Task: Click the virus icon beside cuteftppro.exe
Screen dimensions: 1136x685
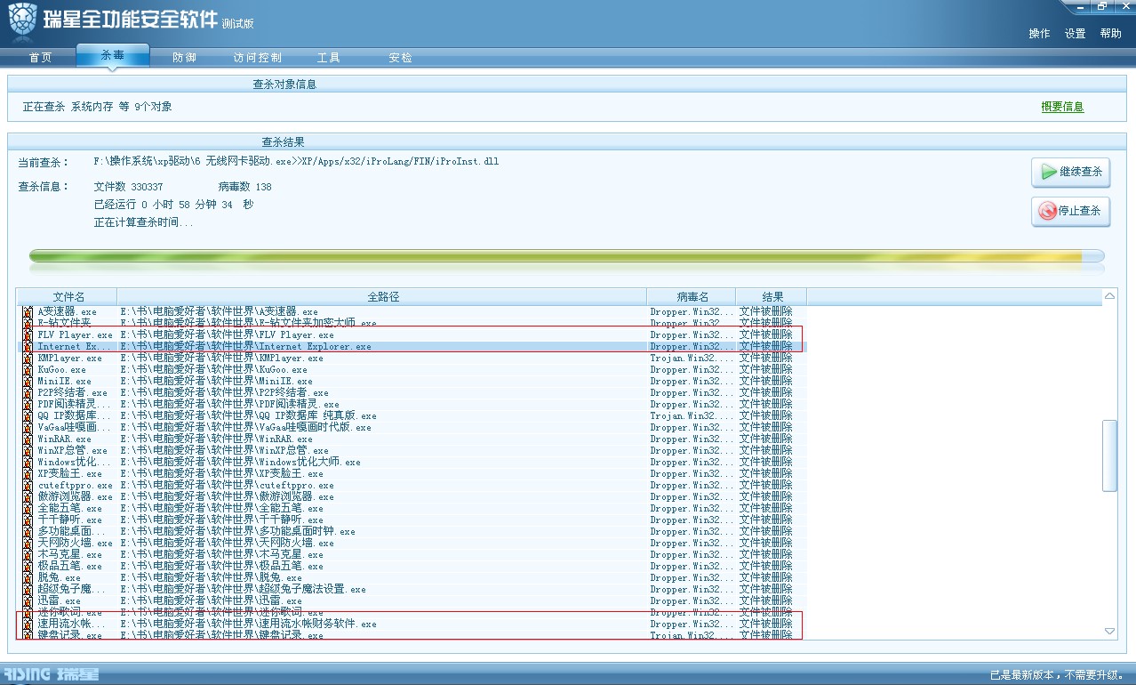Action: 28,486
